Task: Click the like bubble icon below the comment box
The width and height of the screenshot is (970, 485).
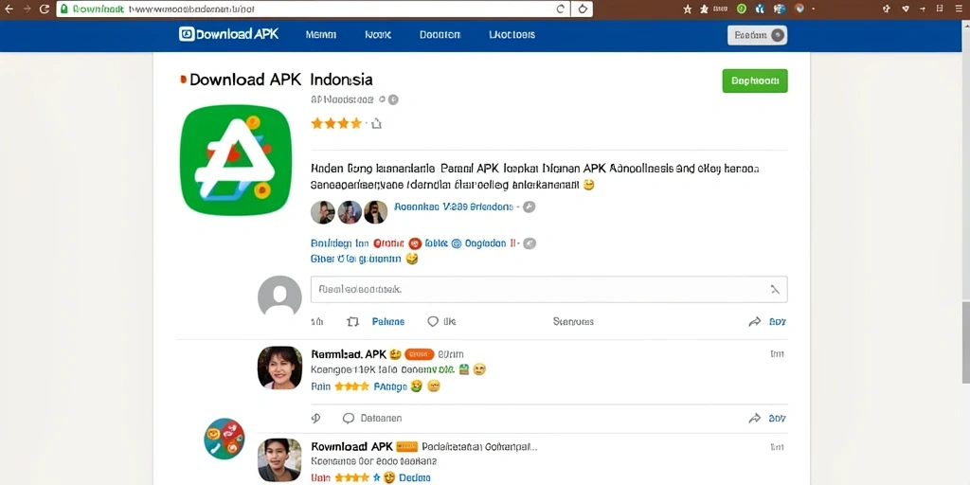Action: tap(433, 322)
